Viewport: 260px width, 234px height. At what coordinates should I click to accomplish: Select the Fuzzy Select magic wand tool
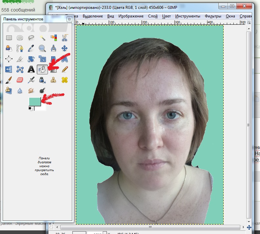pyautogui.click(x=42, y=38)
